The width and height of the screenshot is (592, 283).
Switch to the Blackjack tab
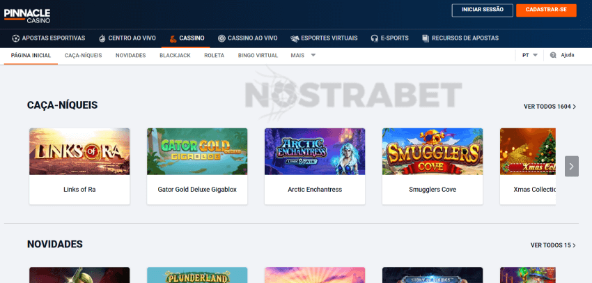pyautogui.click(x=175, y=56)
